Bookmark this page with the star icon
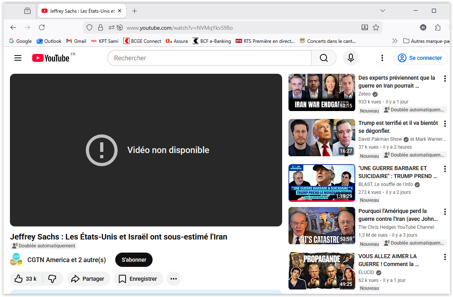This screenshot has width=453, height=297. (x=376, y=27)
